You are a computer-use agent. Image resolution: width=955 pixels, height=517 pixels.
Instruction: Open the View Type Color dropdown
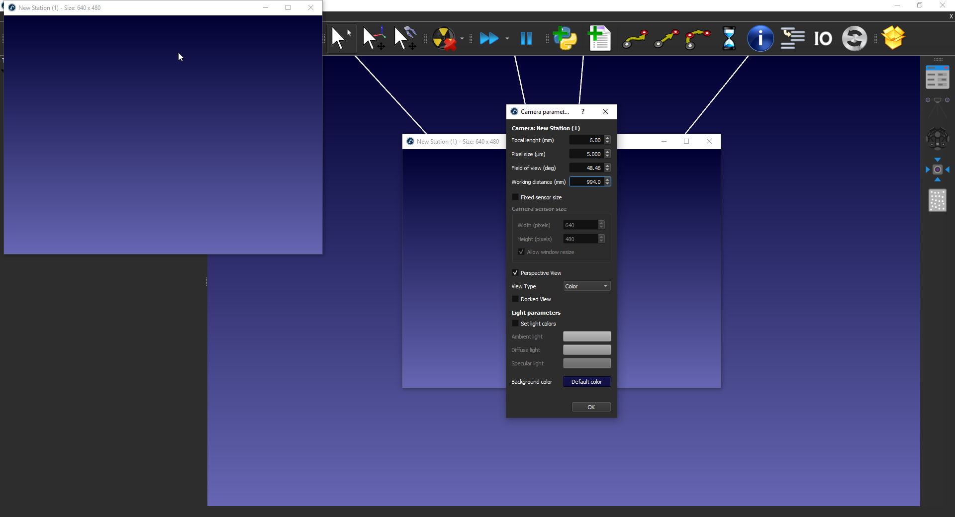pyautogui.click(x=587, y=286)
